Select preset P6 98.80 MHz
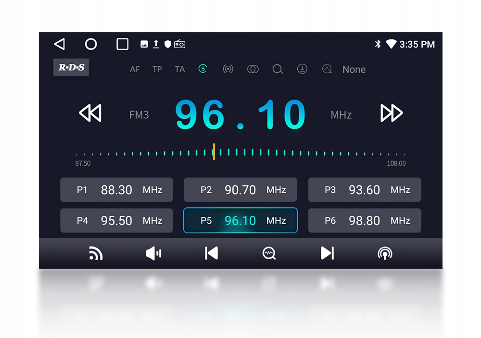481x338 pixels. pos(365,221)
